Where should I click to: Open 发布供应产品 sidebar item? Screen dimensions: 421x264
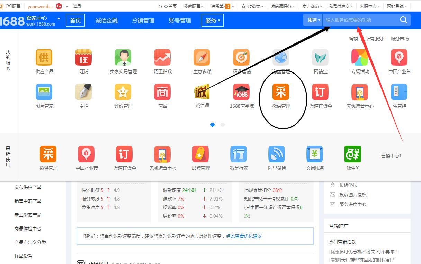28,187
